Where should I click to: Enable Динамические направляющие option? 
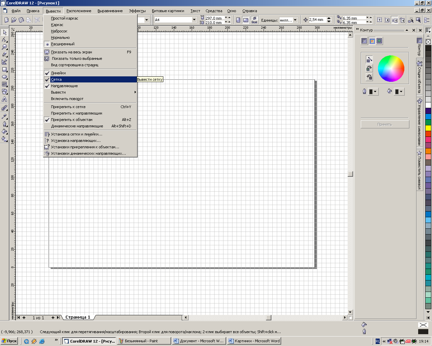90,126
